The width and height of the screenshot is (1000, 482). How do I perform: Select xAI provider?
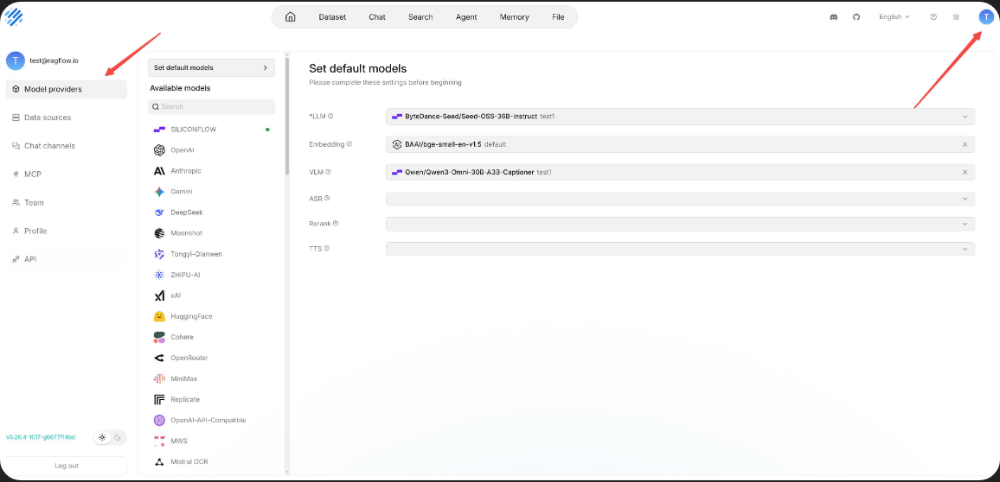click(x=211, y=295)
